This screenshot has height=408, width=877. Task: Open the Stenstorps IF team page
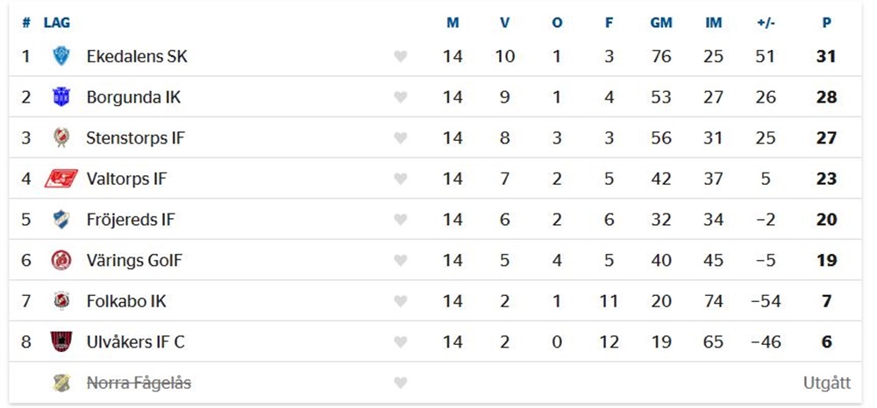(x=136, y=138)
